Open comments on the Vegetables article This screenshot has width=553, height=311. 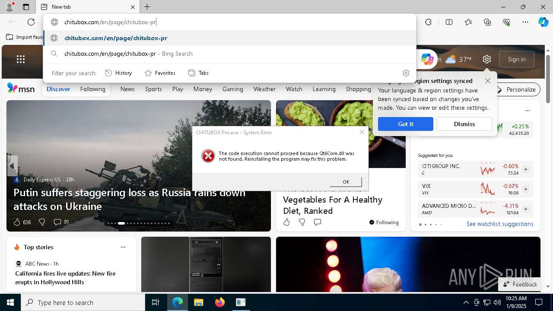(318, 222)
